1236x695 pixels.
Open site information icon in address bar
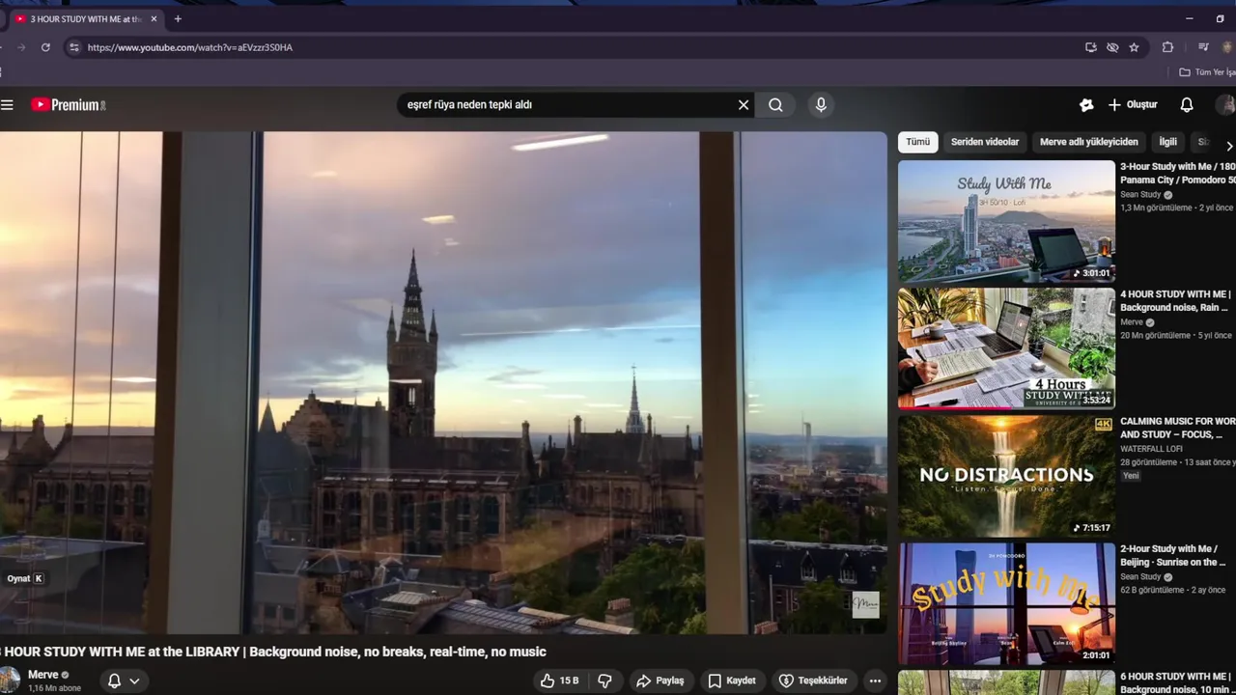pos(74,47)
